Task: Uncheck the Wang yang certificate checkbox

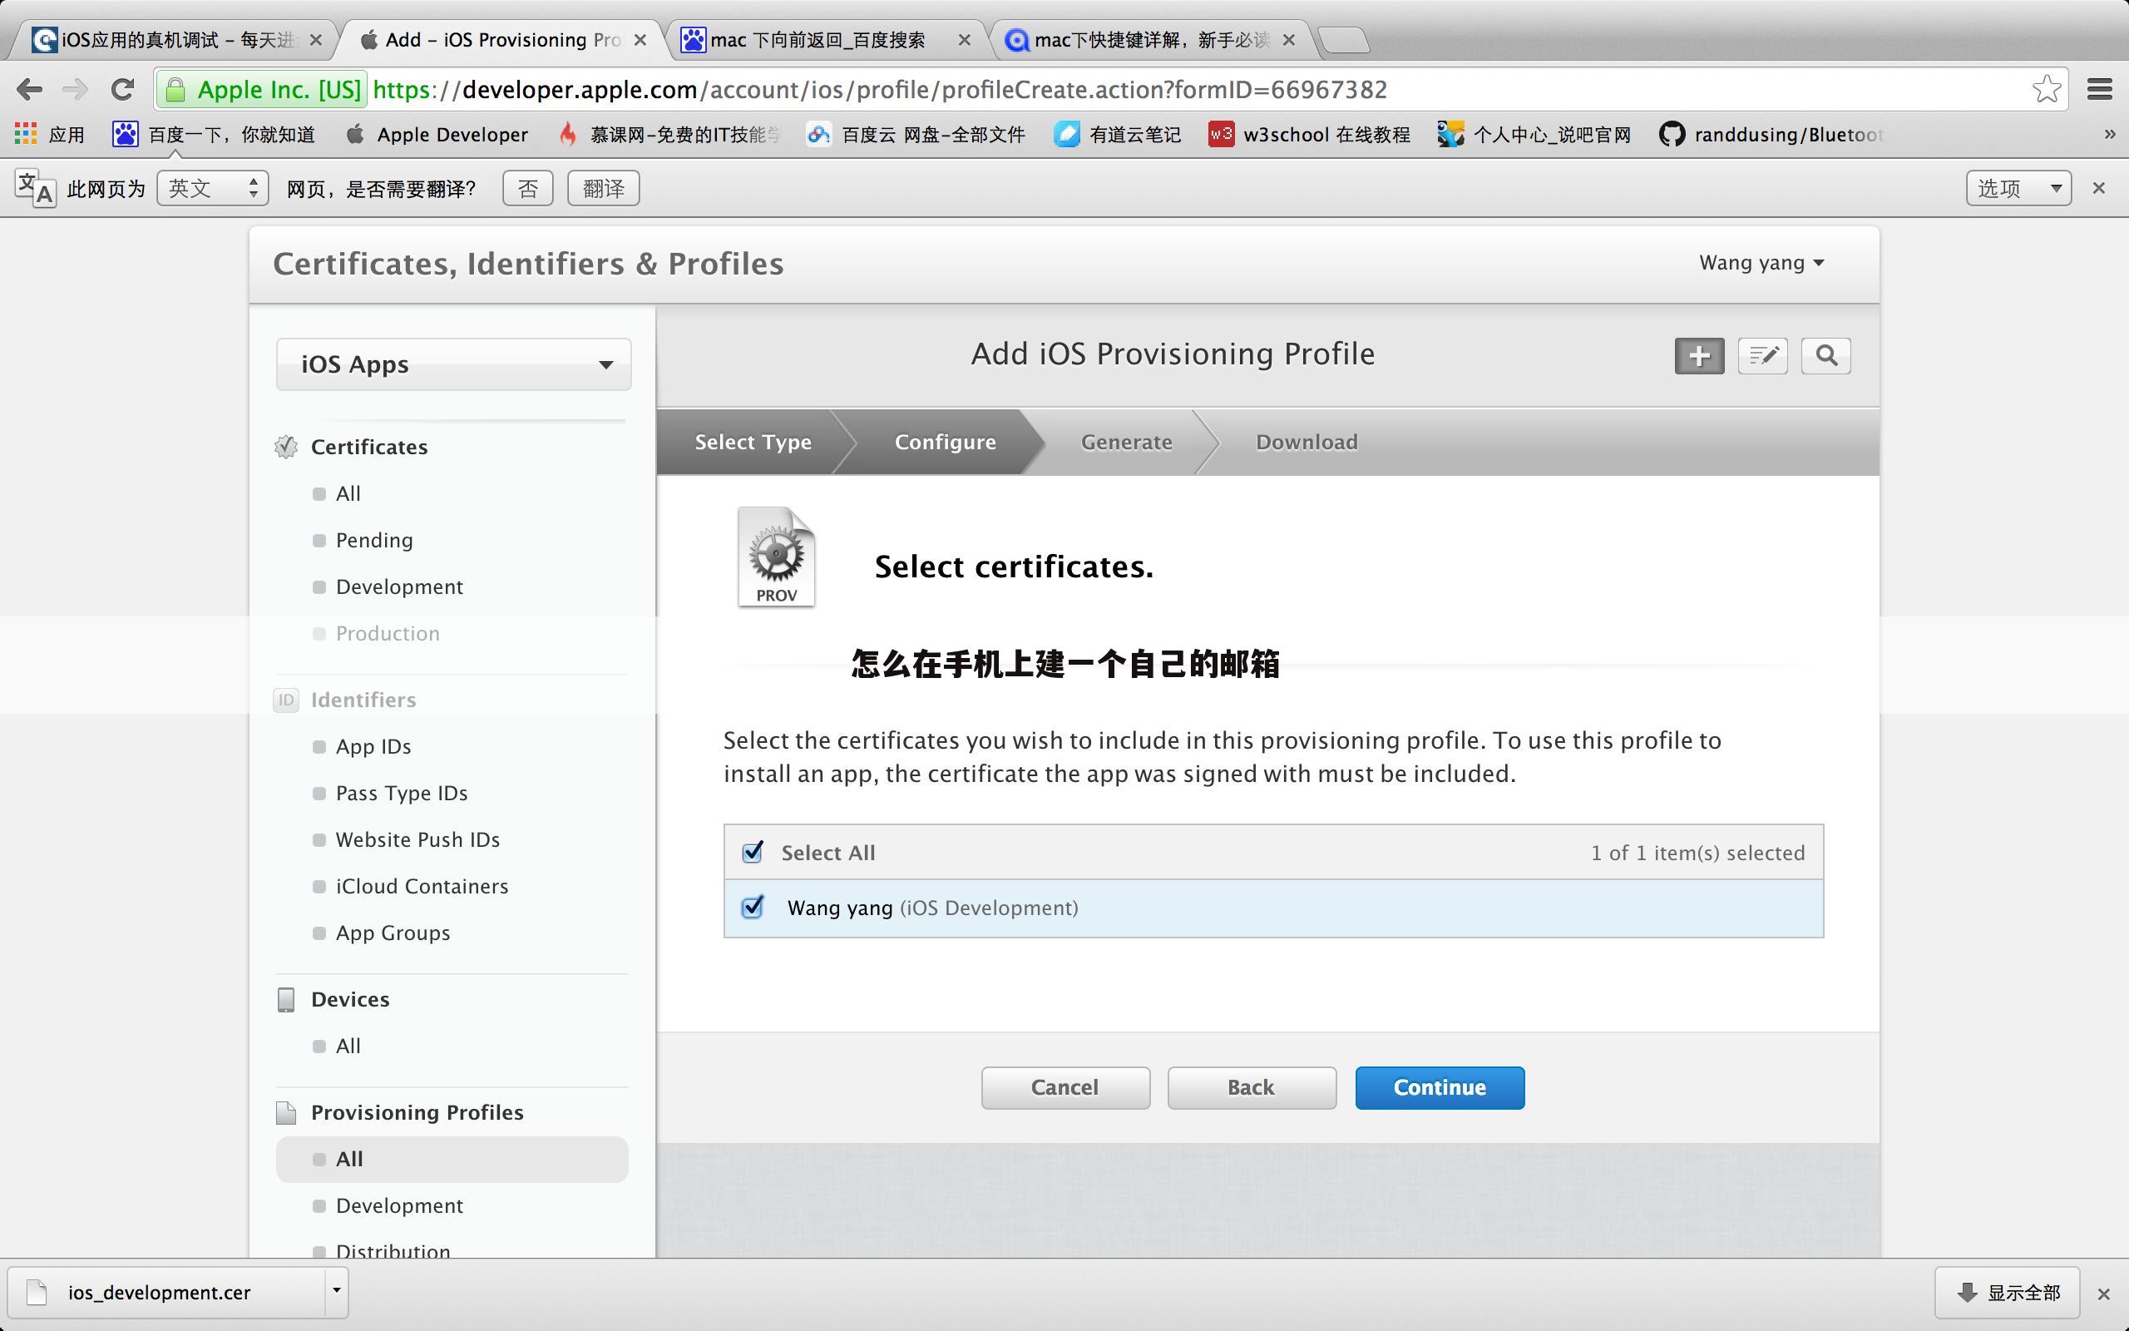Action: pyautogui.click(x=752, y=907)
